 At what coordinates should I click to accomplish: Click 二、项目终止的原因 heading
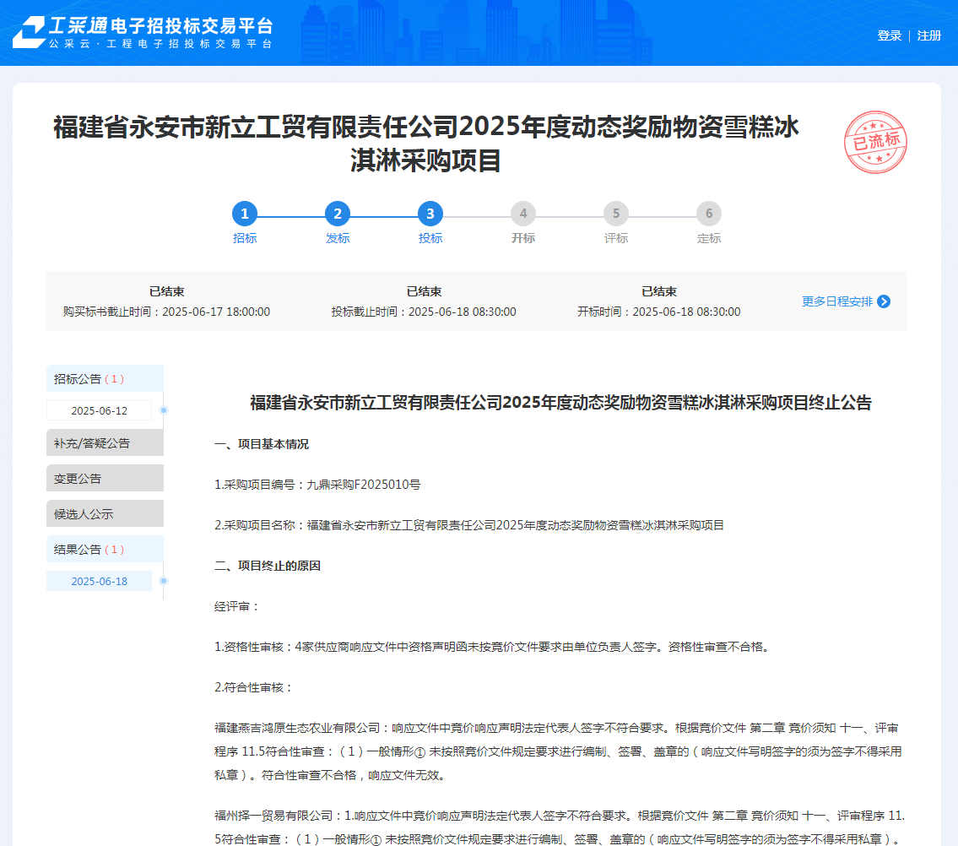(268, 566)
